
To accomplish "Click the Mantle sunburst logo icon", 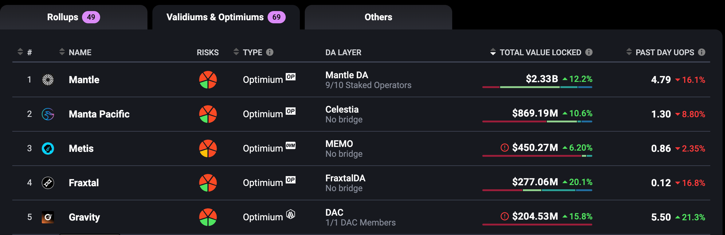I will pyautogui.click(x=48, y=80).
